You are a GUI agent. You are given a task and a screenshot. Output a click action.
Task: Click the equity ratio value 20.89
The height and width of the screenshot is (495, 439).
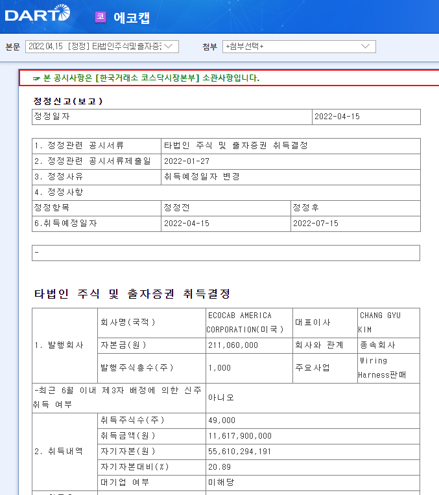[219, 467]
